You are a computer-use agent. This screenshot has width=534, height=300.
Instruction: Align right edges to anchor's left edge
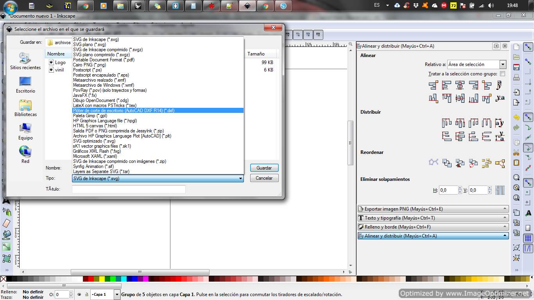(433, 85)
